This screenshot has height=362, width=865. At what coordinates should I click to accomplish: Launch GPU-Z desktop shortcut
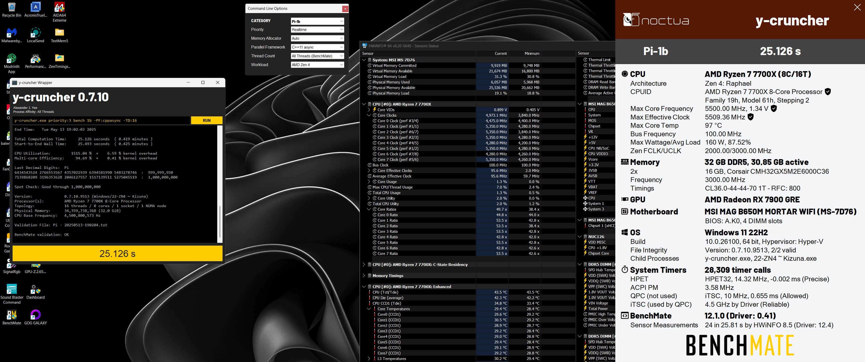36,269
